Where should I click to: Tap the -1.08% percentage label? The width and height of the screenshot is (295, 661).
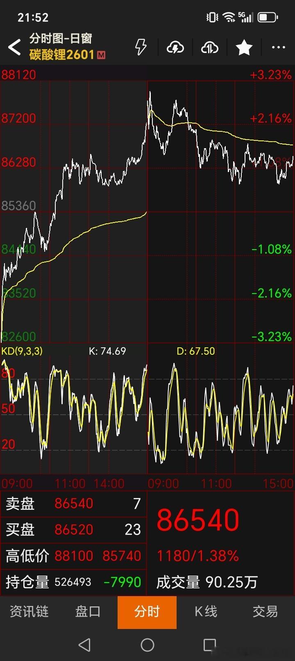(x=272, y=249)
